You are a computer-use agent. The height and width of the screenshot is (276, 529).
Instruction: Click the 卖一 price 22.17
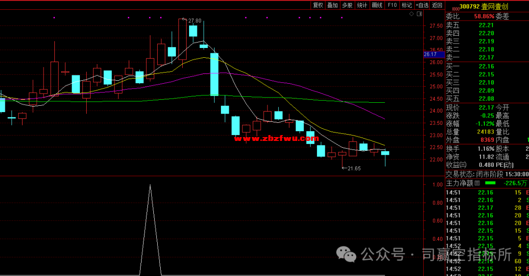click(486, 58)
